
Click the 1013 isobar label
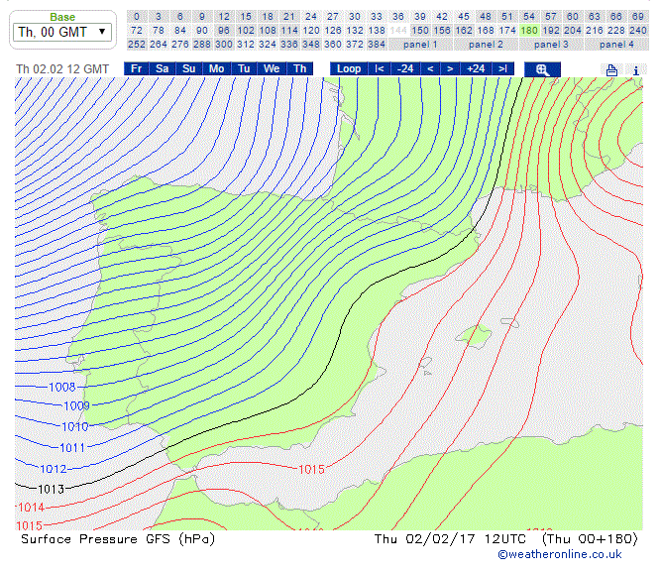51,489
